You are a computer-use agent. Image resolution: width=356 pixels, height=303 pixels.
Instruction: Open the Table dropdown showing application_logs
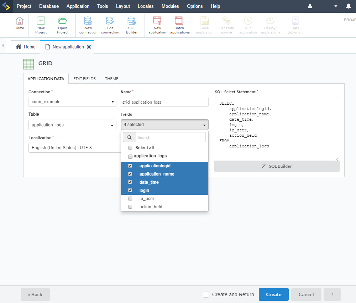pyautogui.click(x=72, y=125)
